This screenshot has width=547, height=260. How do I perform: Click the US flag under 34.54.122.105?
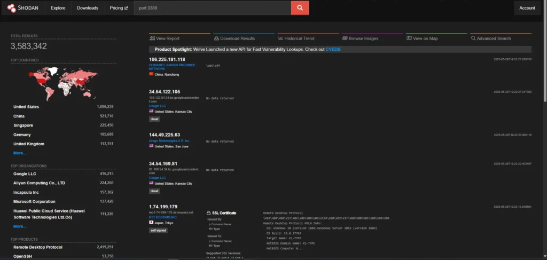click(151, 111)
